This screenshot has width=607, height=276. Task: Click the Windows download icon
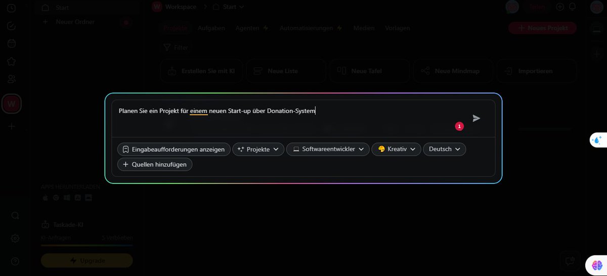pyautogui.click(x=66, y=198)
